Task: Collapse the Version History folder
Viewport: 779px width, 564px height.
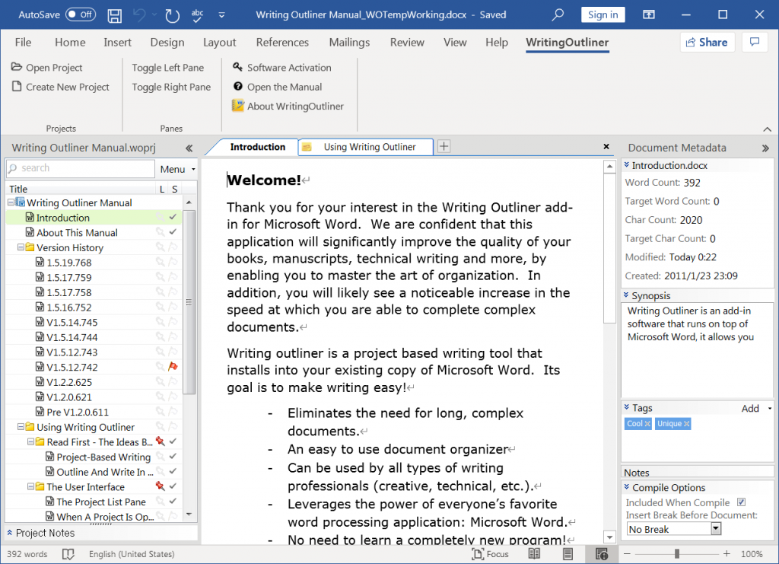Action: (21, 247)
